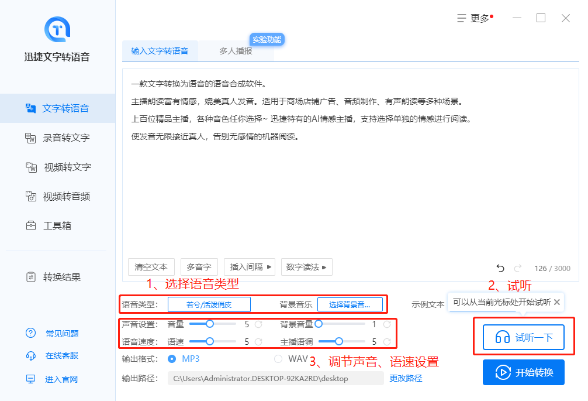Click the 录音转文字 sidebar icon
Viewport: 588px width, 401px height.
pyautogui.click(x=30, y=138)
